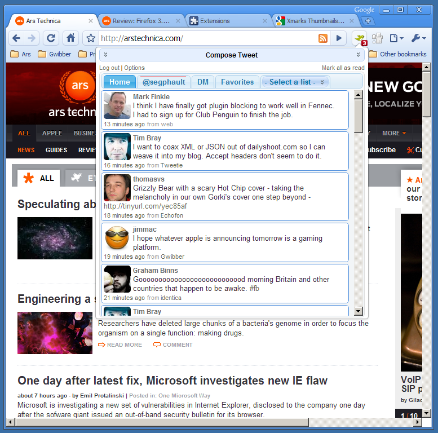
Task: Close the Review: Firefox 3 tab
Action: [178, 21]
